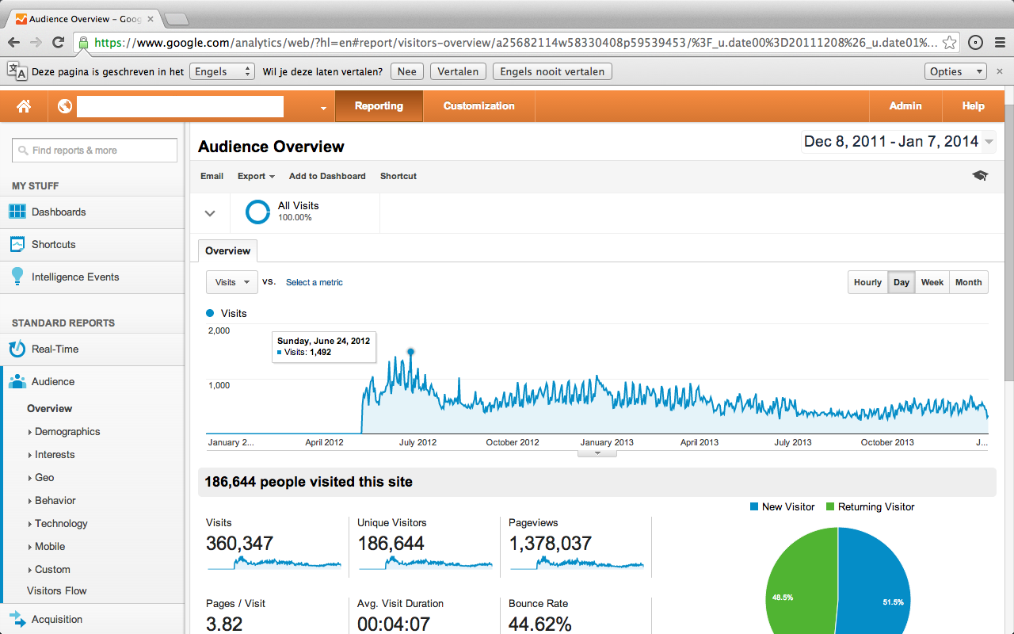Select the Overview report tab
This screenshot has width=1014, height=634.
[227, 251]
